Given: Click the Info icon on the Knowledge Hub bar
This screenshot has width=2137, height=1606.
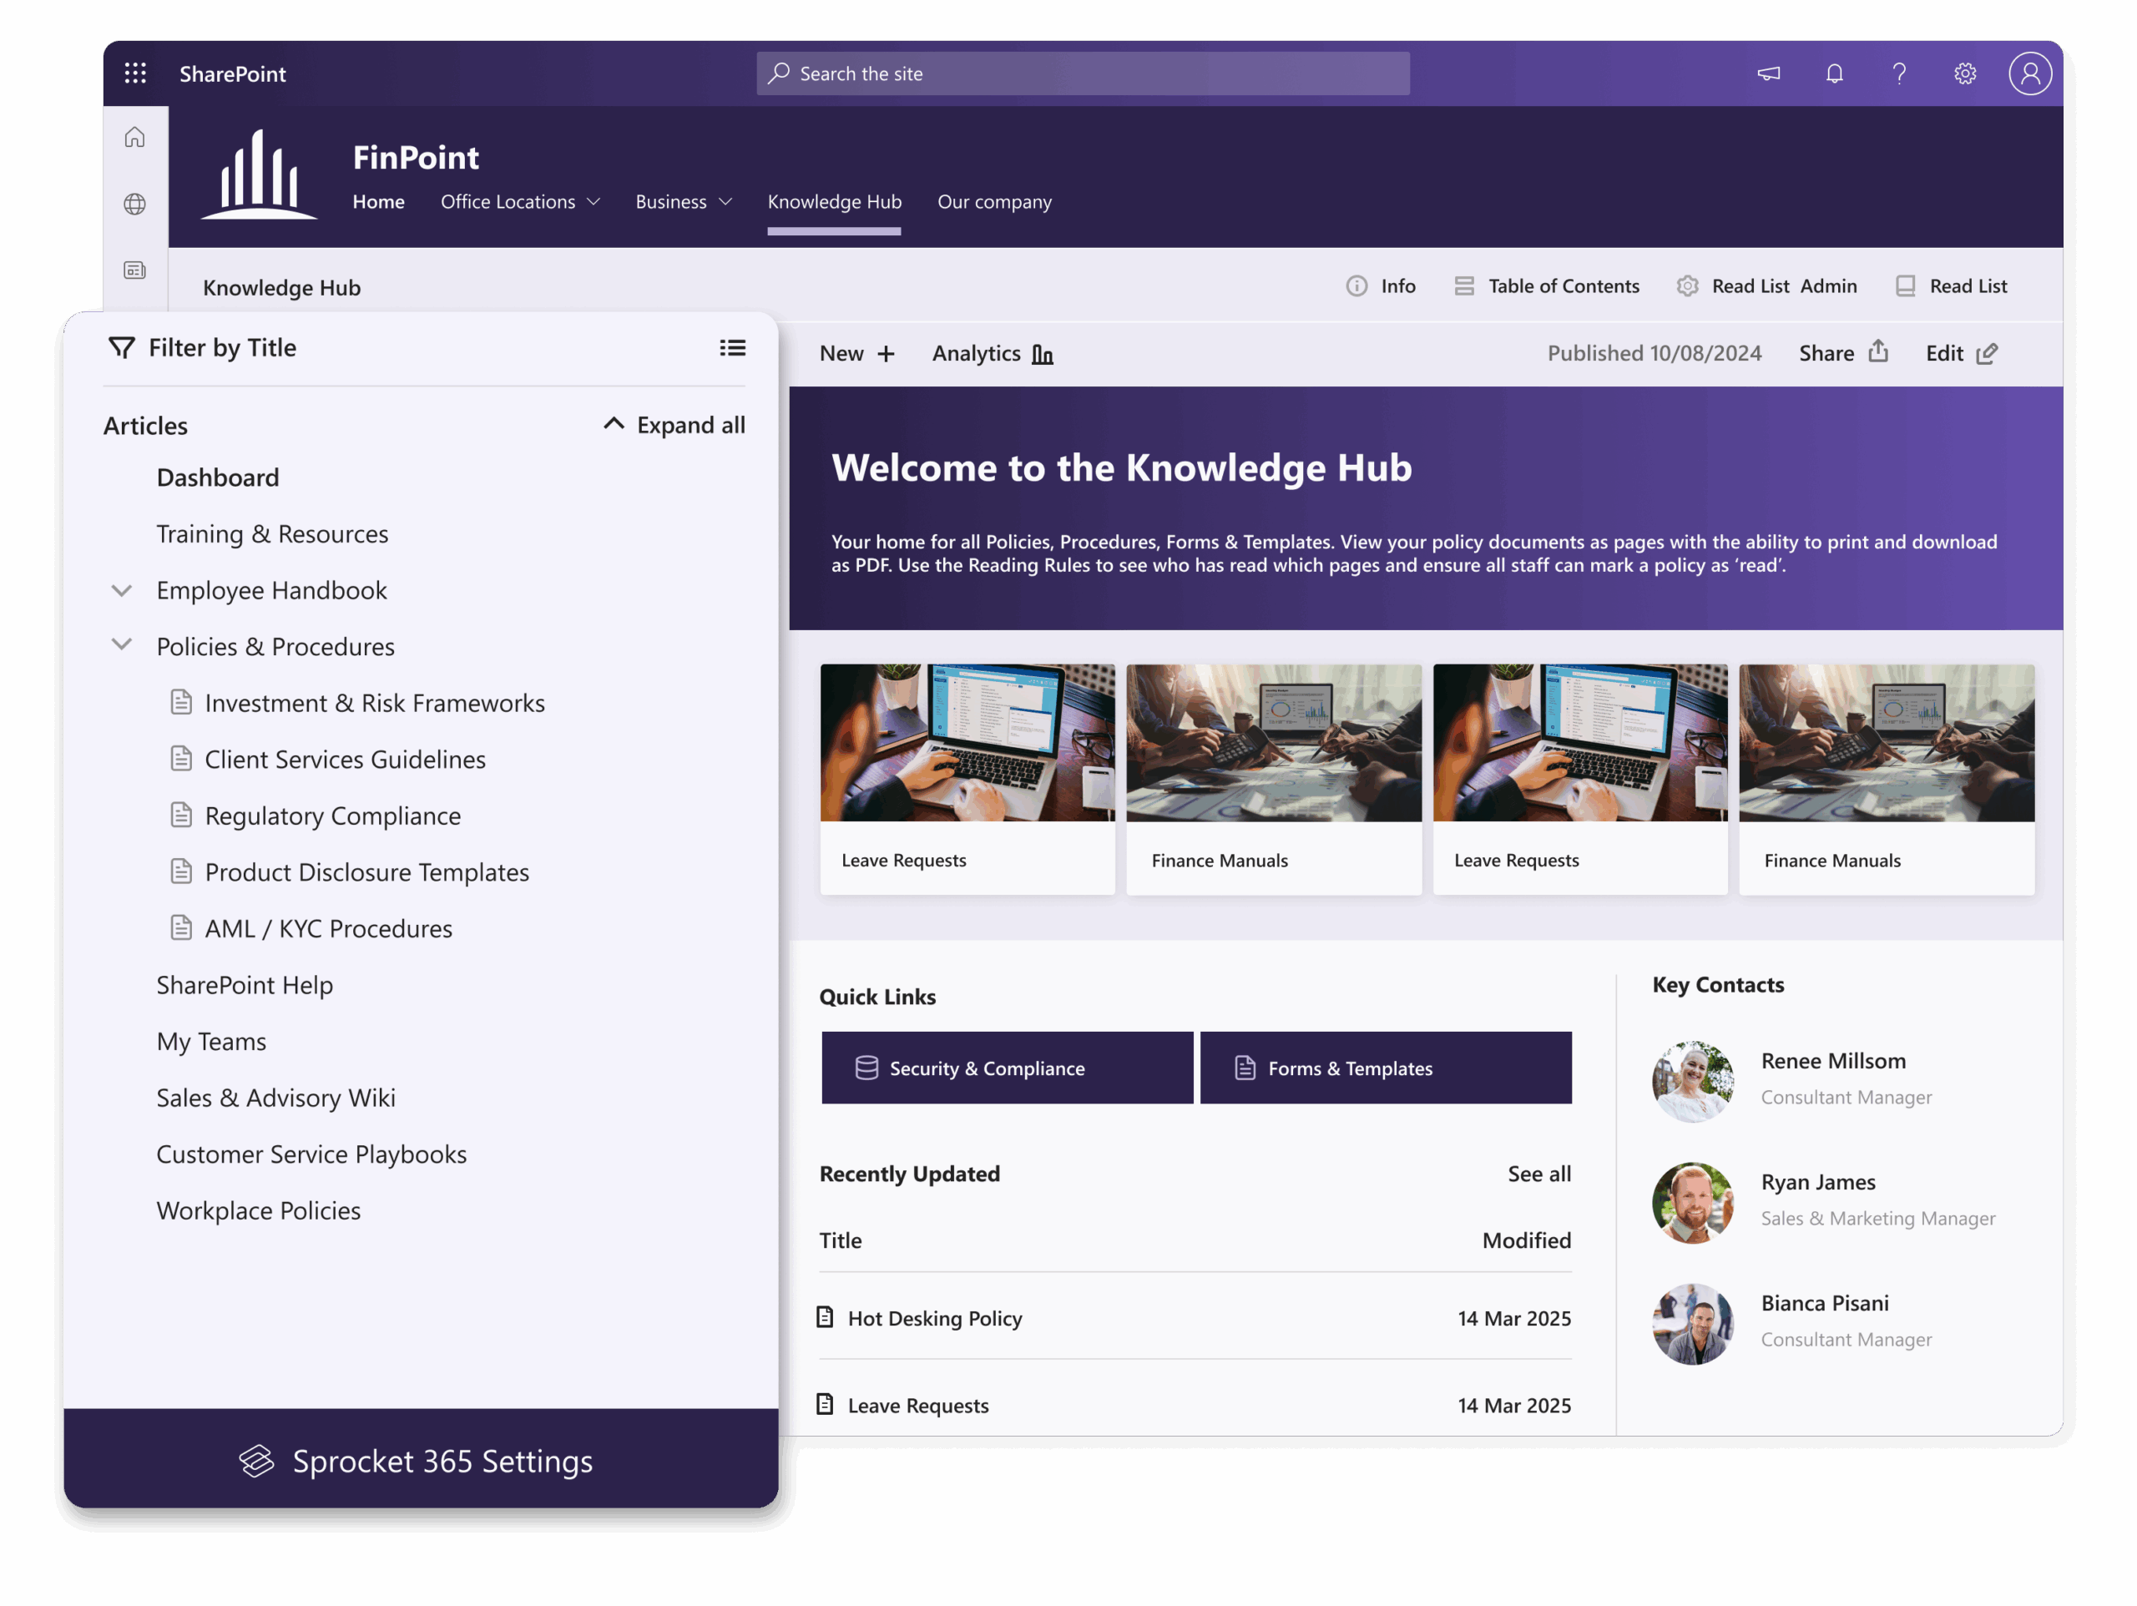Looking at the screenshot, I should coord(1356,286).
